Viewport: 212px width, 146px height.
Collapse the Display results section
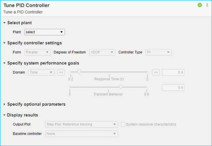coord(4,115)
